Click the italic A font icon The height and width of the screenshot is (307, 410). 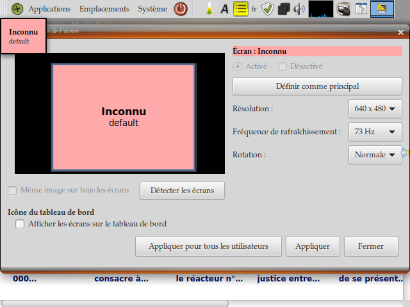[224, 9]
